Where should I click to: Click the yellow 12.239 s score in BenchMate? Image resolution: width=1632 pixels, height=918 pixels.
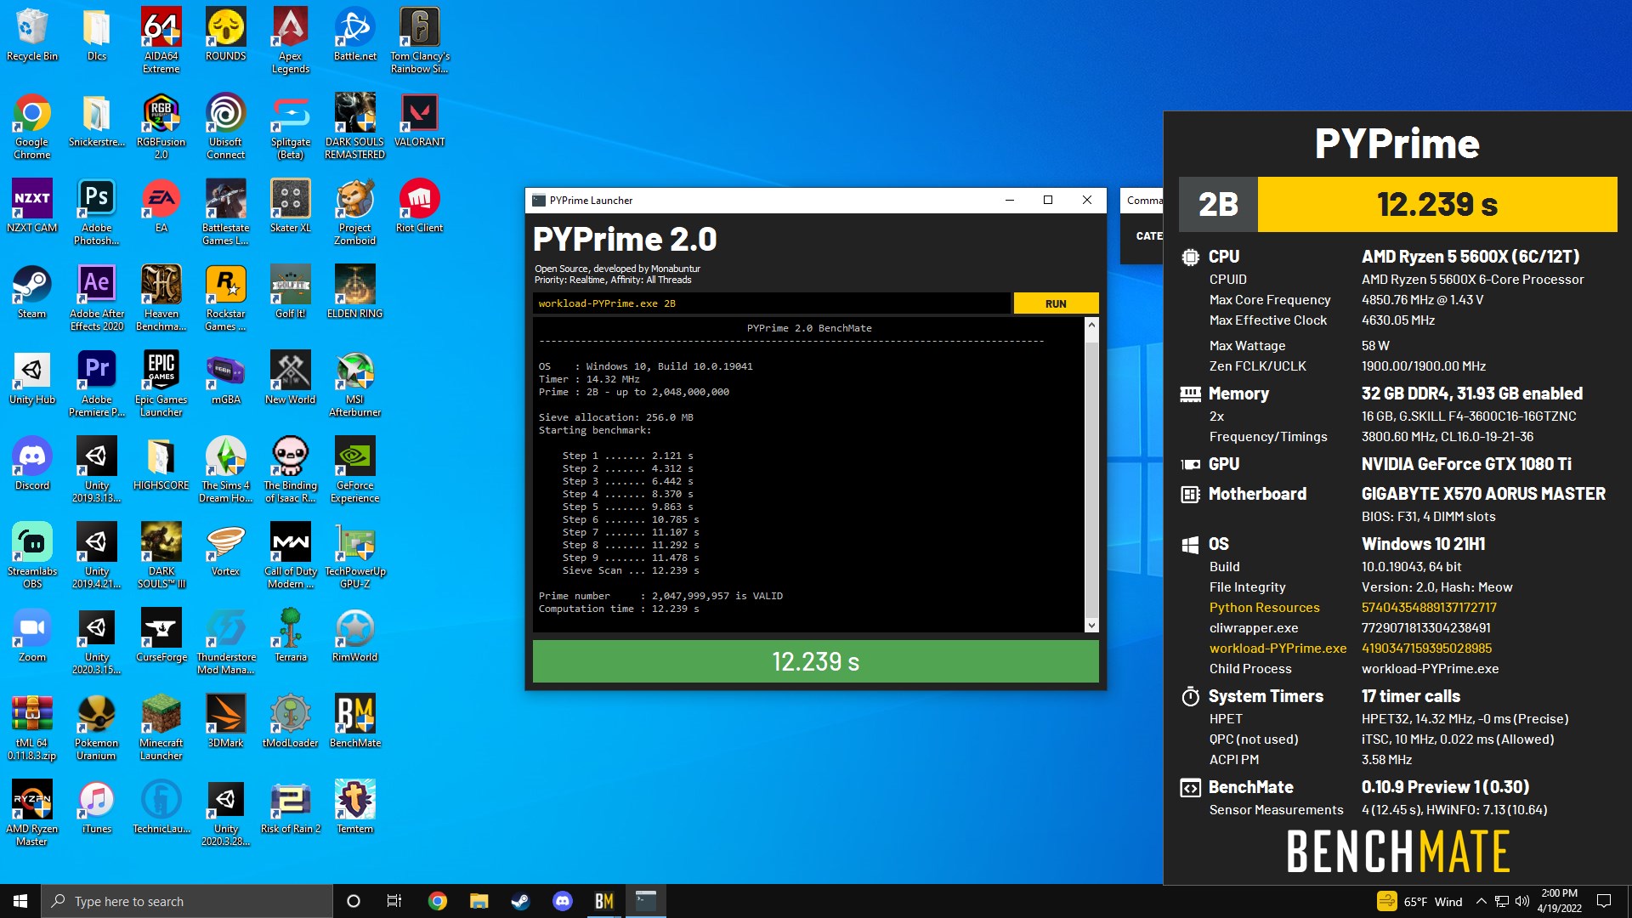[x=1437, y=204]
